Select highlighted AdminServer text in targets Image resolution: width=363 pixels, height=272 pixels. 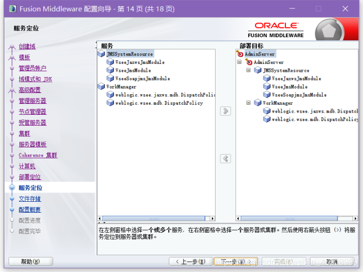260,54
